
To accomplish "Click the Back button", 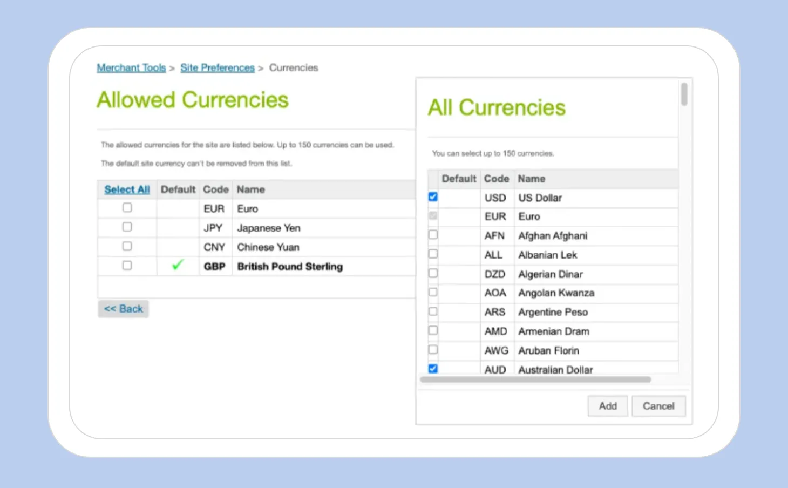I will tap(123, 308).
